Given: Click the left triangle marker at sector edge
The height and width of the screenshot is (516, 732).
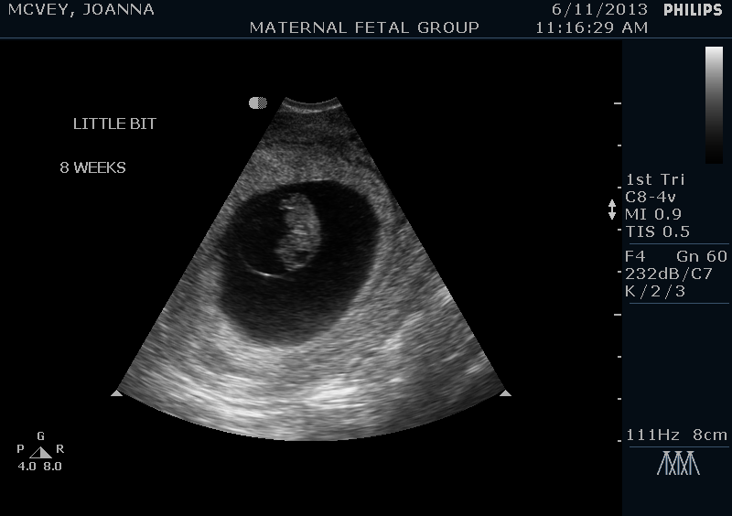Looking at the screenshot, I should [116, 393].
